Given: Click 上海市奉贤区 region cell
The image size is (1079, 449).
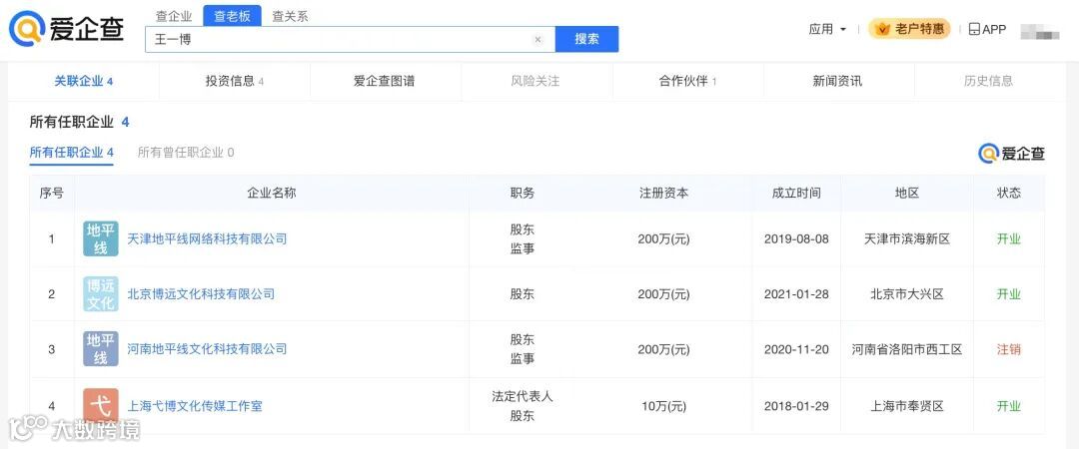Looking at the screenshot, I should coord(907,406).
